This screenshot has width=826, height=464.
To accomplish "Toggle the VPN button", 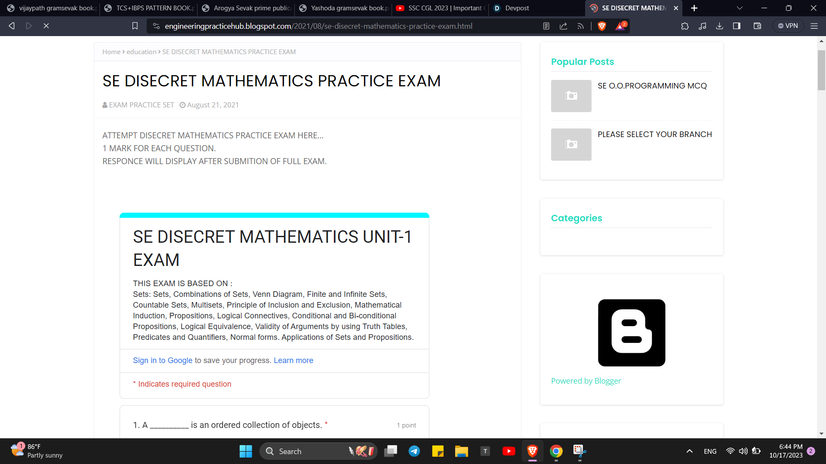I will (x=788, y=26).
